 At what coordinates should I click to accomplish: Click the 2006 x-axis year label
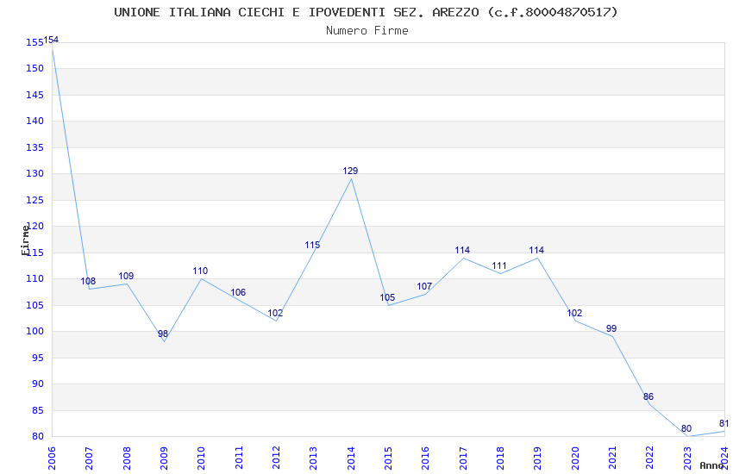click(x=52, y=458)
